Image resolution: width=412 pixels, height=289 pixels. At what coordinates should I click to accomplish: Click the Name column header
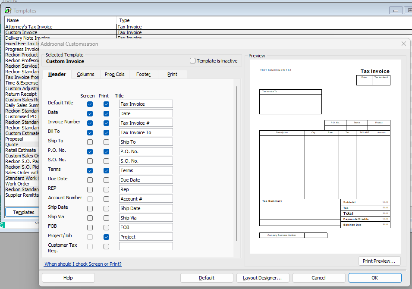coord(61,20)
